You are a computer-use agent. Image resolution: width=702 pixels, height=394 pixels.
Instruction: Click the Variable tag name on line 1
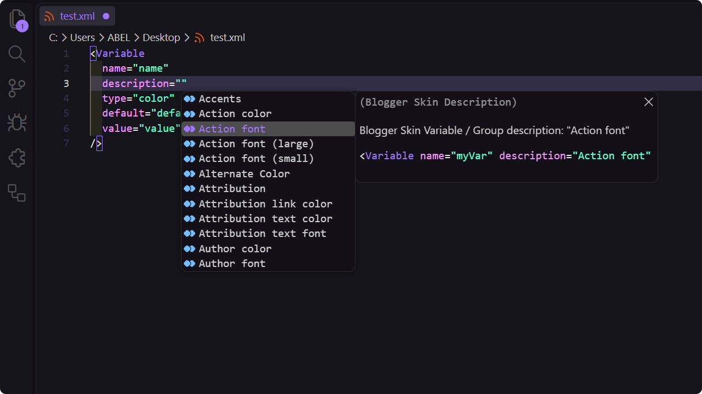click(120, 54)
